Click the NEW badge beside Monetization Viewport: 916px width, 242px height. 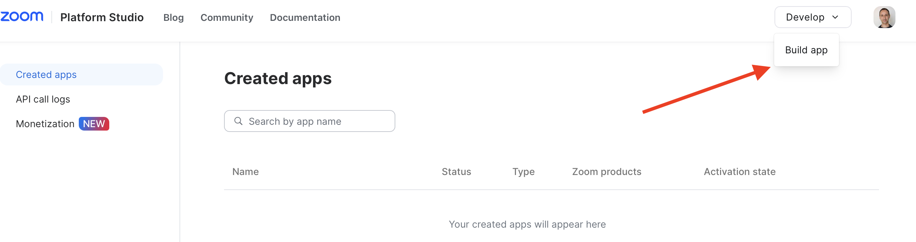click(94, 124)
